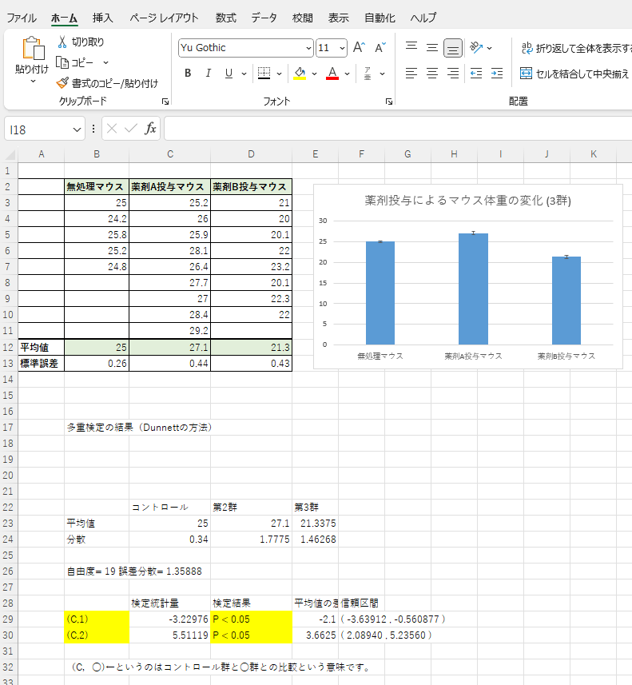
Task: Click the decrease indent icon
Action: coord(476,74)
